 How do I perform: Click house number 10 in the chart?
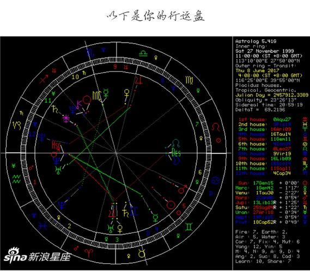click(x=75, y=77)
